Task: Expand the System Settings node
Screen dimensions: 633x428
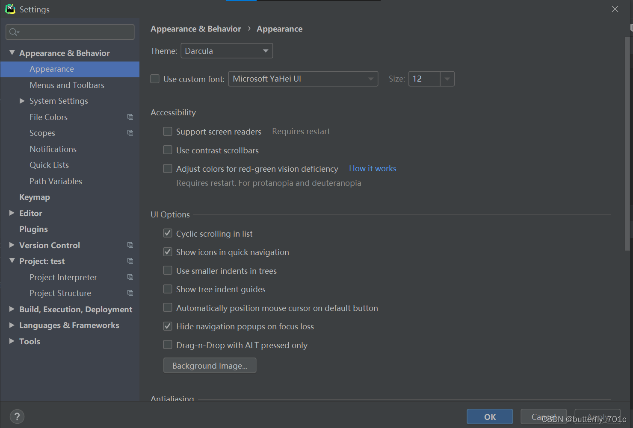Action: pos(22,101)
